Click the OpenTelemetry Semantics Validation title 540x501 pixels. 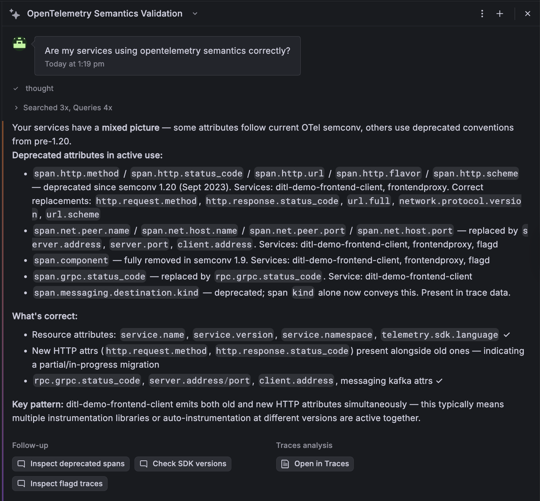104,13
